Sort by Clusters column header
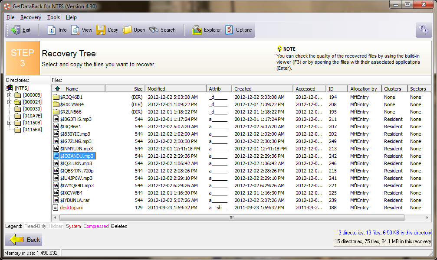This screenshot has width=437, height=260. (x=394, y=88)
